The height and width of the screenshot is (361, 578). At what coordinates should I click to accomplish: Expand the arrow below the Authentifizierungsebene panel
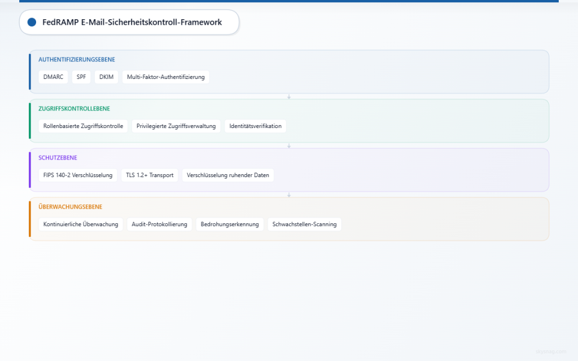[289, 96]
